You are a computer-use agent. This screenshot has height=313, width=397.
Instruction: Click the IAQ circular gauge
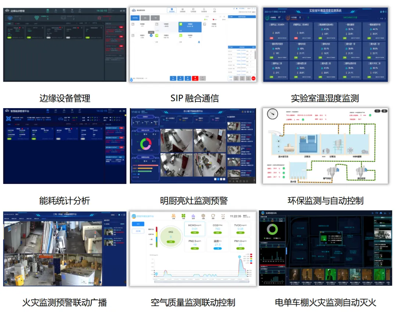point(171,236)
